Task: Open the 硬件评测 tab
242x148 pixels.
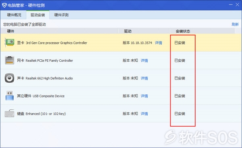Action: pos(61,15)
